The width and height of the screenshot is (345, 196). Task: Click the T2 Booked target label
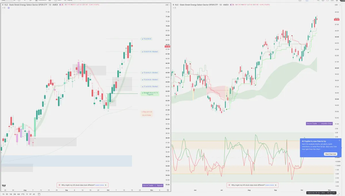[150, 80]
